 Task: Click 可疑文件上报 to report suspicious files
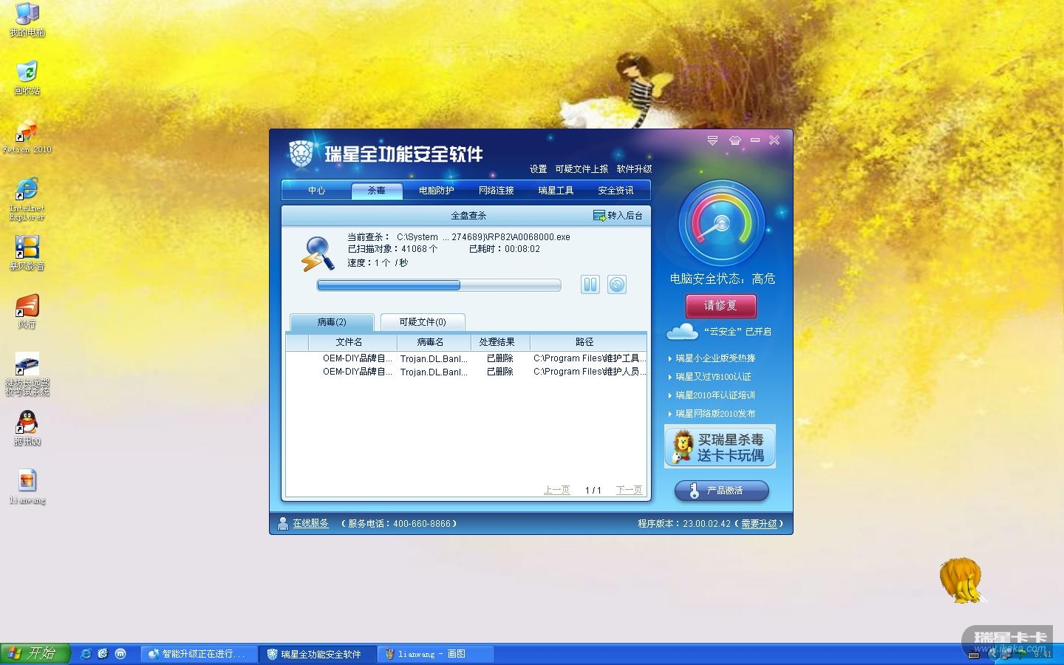(582, 169)
